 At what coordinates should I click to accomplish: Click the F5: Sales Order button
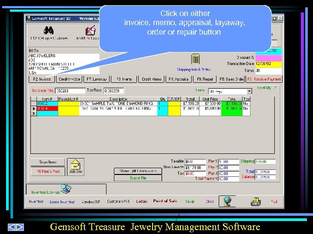[232, 79]
